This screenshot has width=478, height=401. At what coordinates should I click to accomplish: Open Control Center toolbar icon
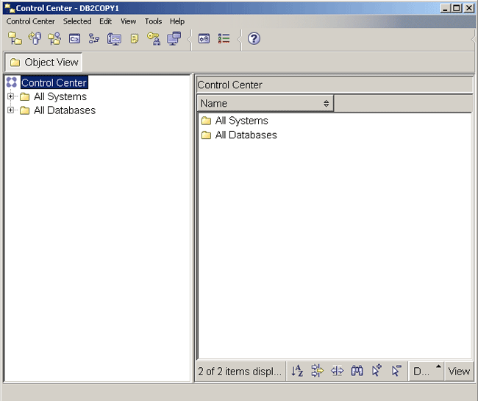15,39
